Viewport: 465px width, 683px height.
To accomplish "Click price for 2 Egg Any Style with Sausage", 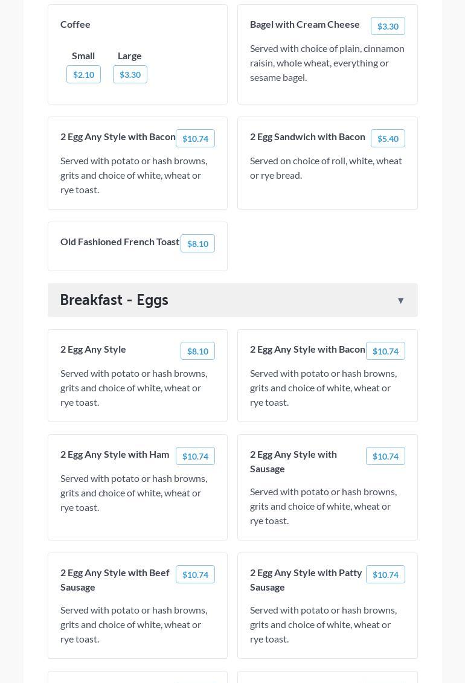I will 385,457.
